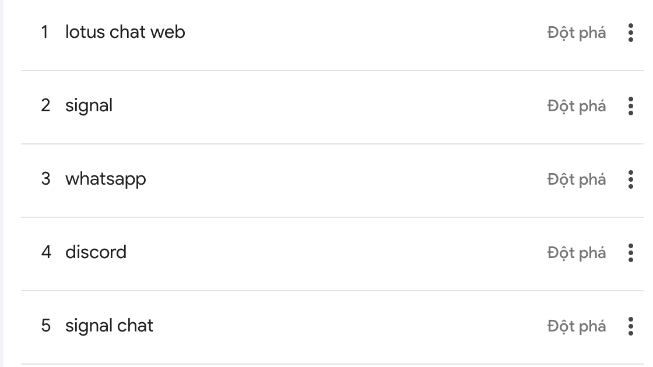Viewport: 653px width, 367px height.
Task: Show more options for the discord row
Action: tap(630, 253)
